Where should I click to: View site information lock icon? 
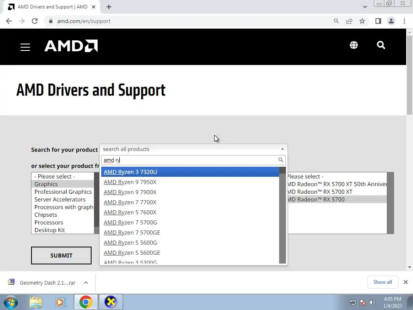[51, 21]
